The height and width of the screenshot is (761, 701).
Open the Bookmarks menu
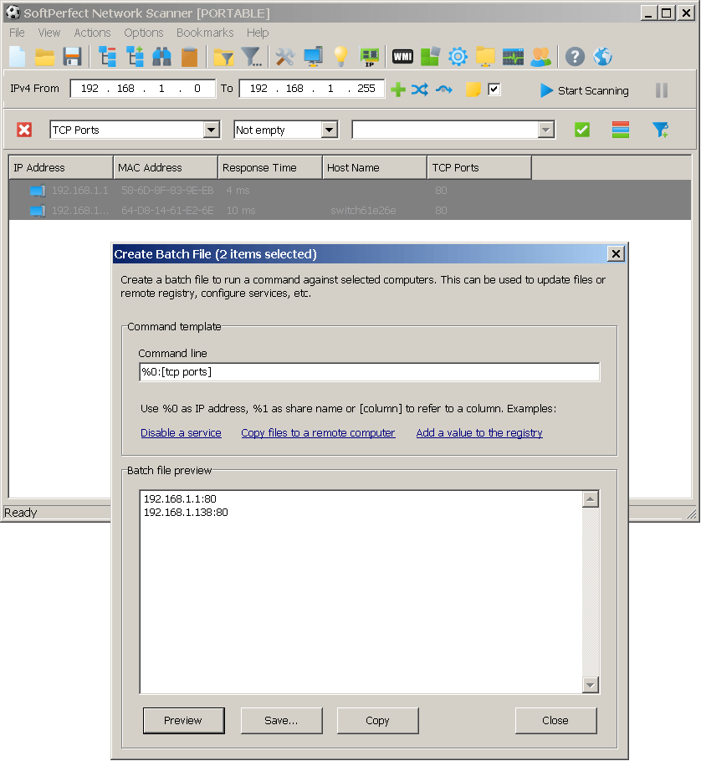(x=205, y=33)
